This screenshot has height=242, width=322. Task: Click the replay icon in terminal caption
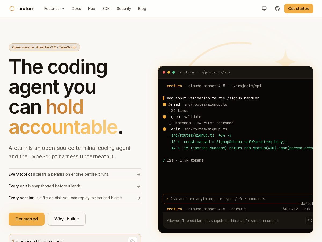point(310,220)
